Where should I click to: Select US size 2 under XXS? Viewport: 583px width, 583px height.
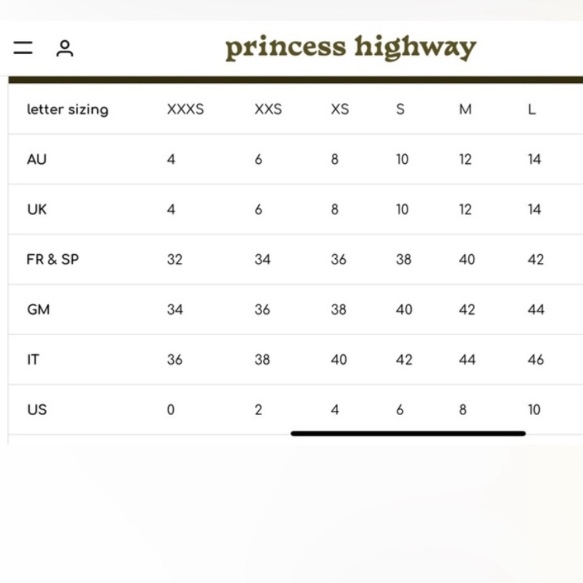(258, 410)
